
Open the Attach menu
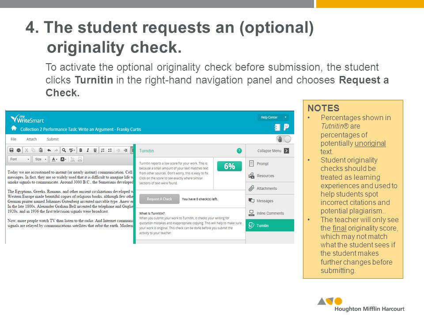(31, 139)
